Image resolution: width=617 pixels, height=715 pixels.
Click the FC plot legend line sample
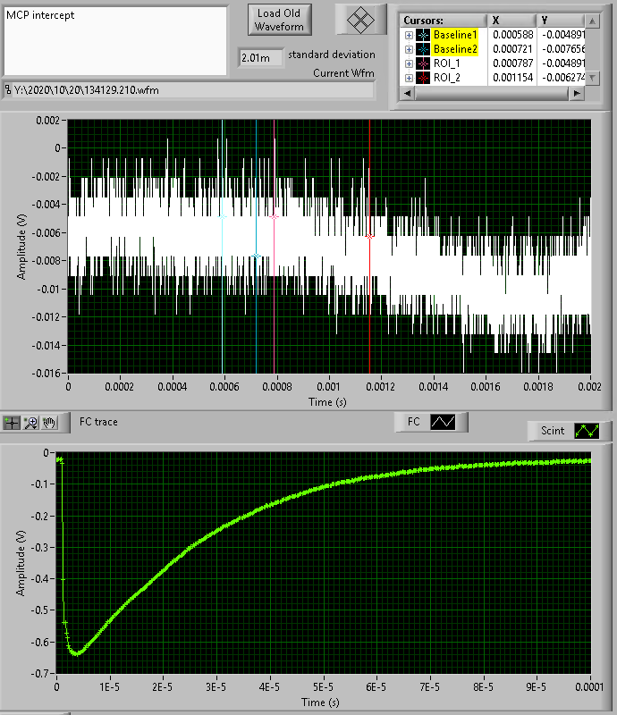pos(443,422)
